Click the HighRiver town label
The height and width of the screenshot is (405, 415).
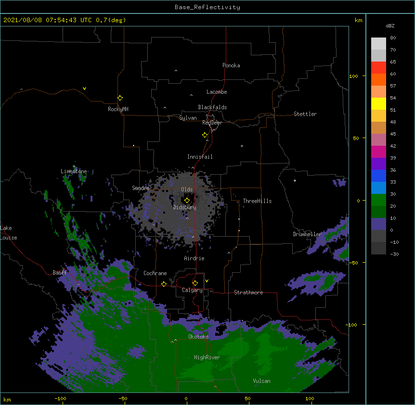pos(207,357)
